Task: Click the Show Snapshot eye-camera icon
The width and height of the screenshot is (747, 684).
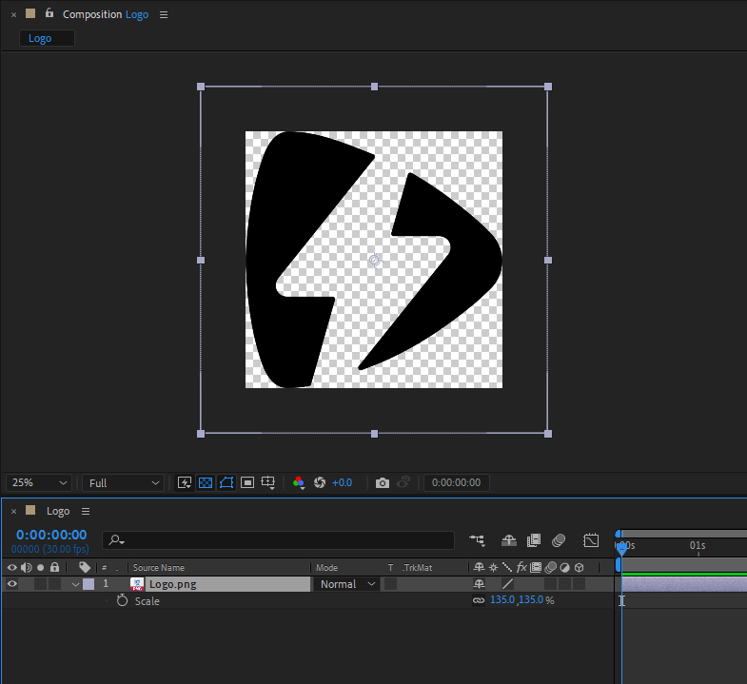Action: [x=403, y=482]
